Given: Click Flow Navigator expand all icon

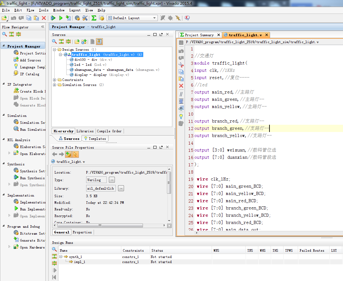Looking at the screenshot, I should tap(19, 34).
